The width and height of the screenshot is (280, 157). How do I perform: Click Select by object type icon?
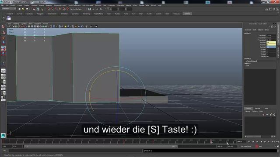pyautogui.click(x=38, y=9)
